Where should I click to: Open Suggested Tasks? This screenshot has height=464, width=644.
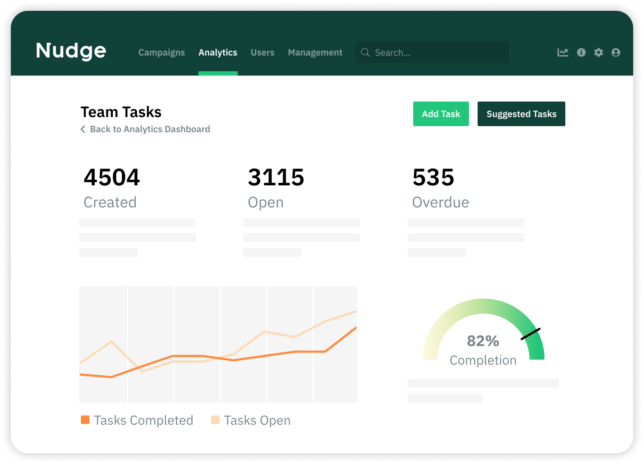tap(521, 114)
